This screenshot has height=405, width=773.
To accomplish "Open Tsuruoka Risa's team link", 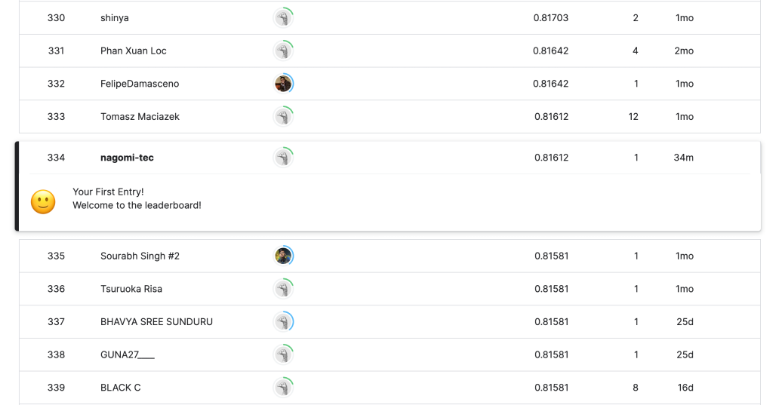I will (x=131, y=289).
